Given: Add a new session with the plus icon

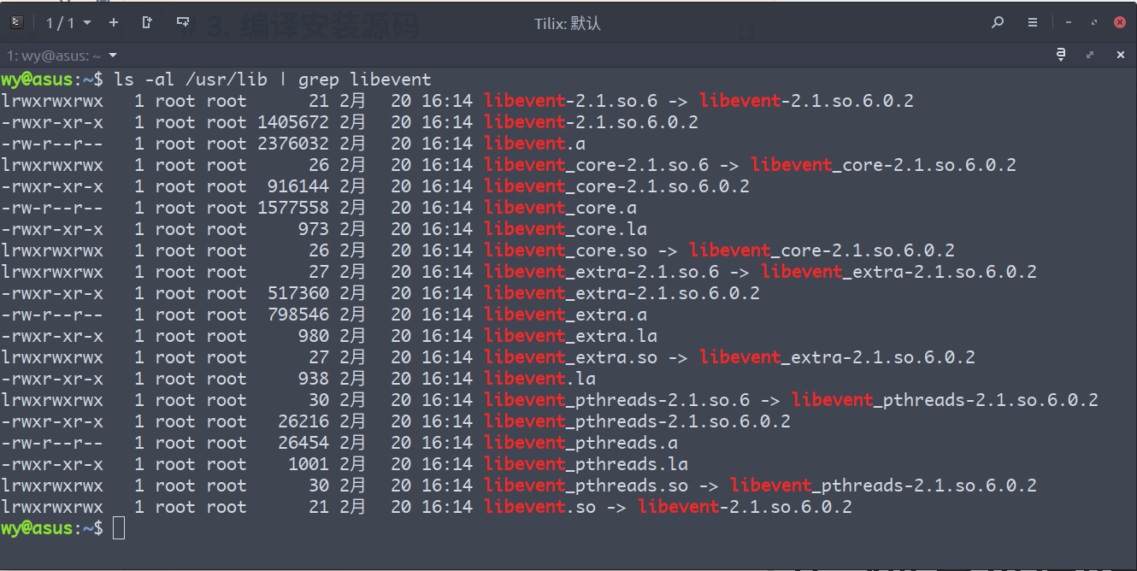Looking at the screenshot, I should coord(114,22).
